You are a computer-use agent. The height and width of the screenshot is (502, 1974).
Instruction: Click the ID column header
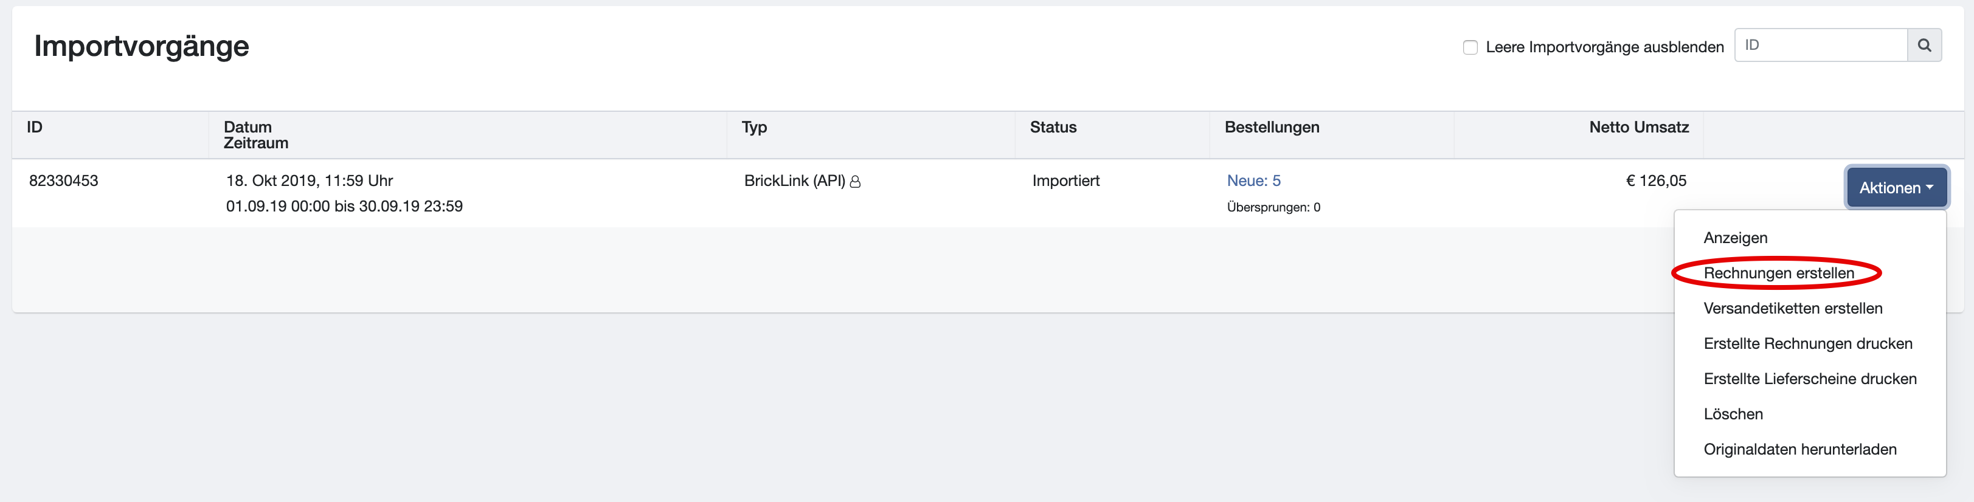pyautogui.click(x=35, y=127)
